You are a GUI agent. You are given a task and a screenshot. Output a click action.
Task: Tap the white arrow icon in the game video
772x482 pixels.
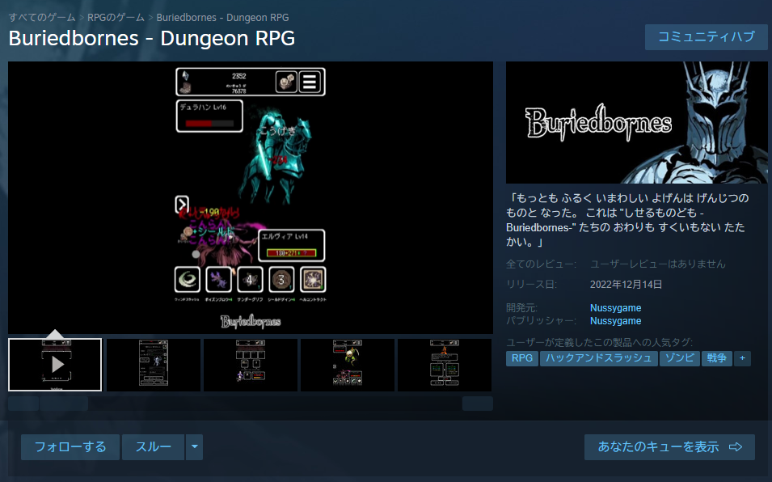tap(182, 204)
